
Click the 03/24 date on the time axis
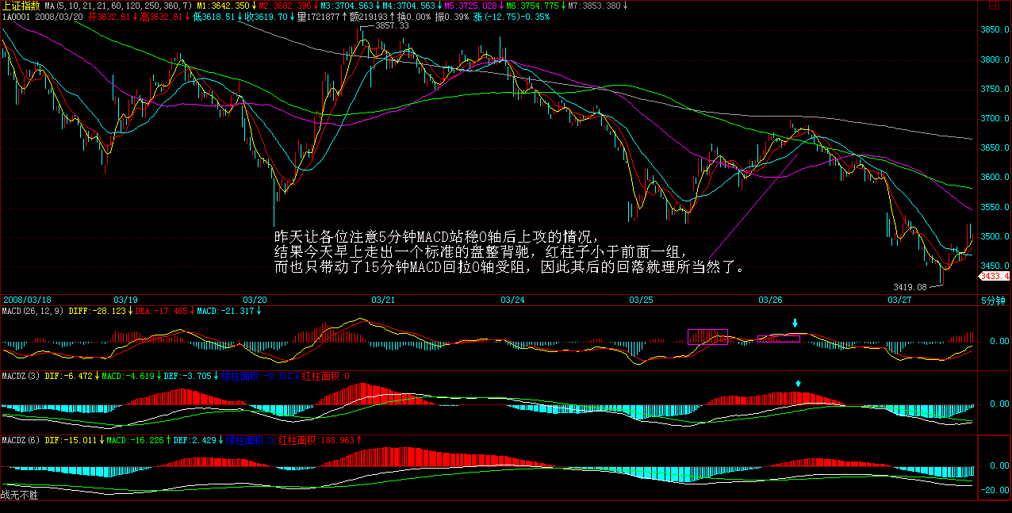click(x=512, y=301)
